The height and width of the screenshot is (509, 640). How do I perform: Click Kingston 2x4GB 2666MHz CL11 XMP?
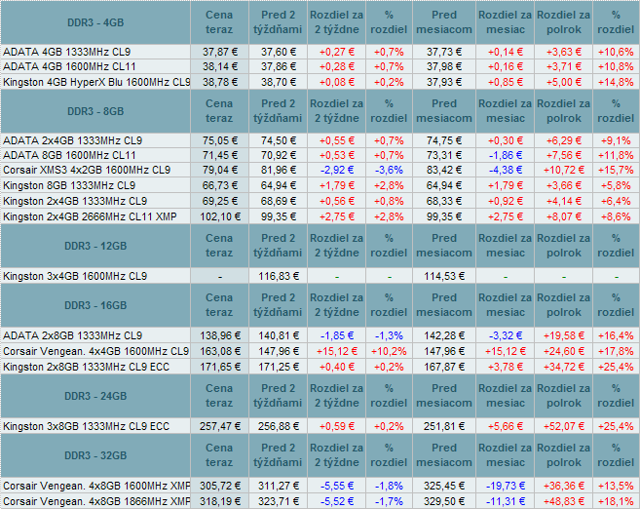[x=90, y=216]
